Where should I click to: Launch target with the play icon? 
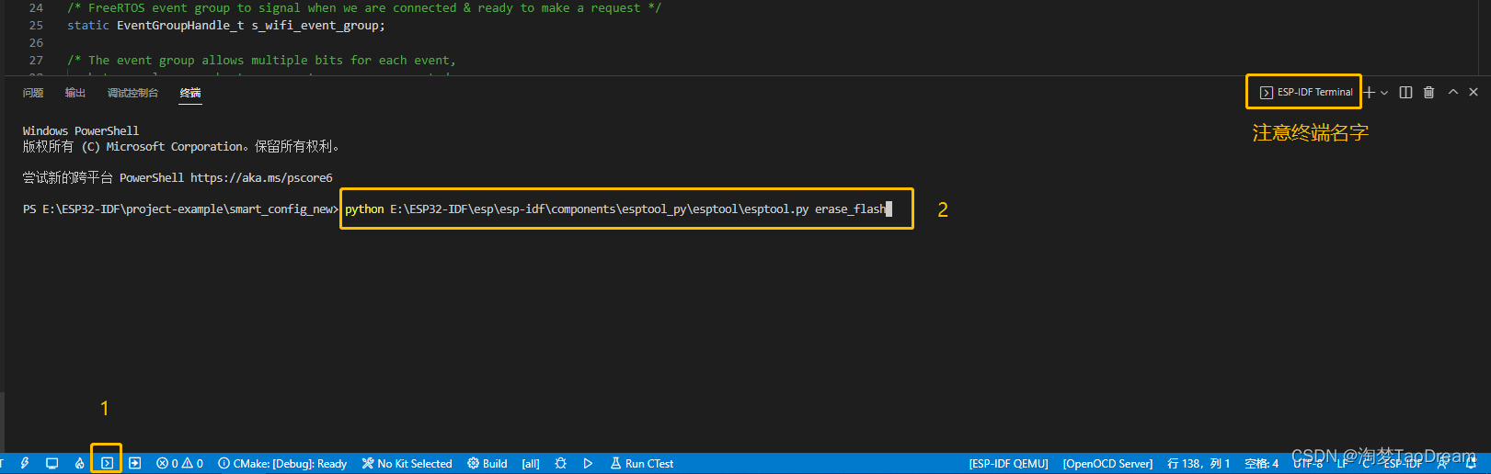point(588,463)
